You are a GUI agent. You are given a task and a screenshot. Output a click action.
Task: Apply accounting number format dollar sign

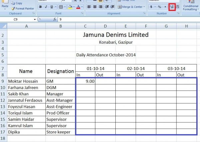(x=151, y=7)
